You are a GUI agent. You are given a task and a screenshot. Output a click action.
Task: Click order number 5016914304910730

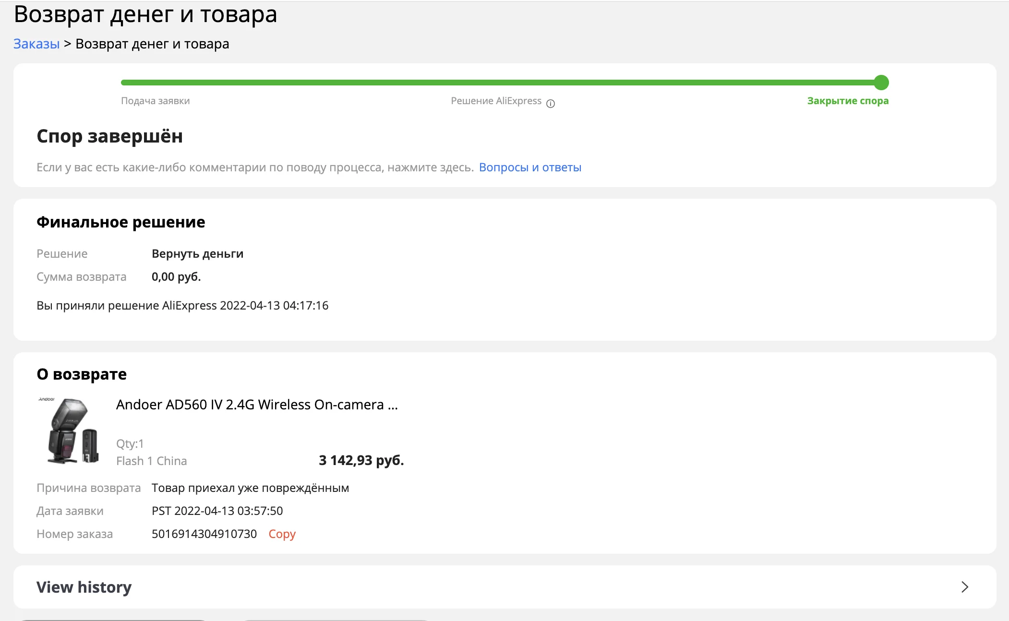pos(204,534)
